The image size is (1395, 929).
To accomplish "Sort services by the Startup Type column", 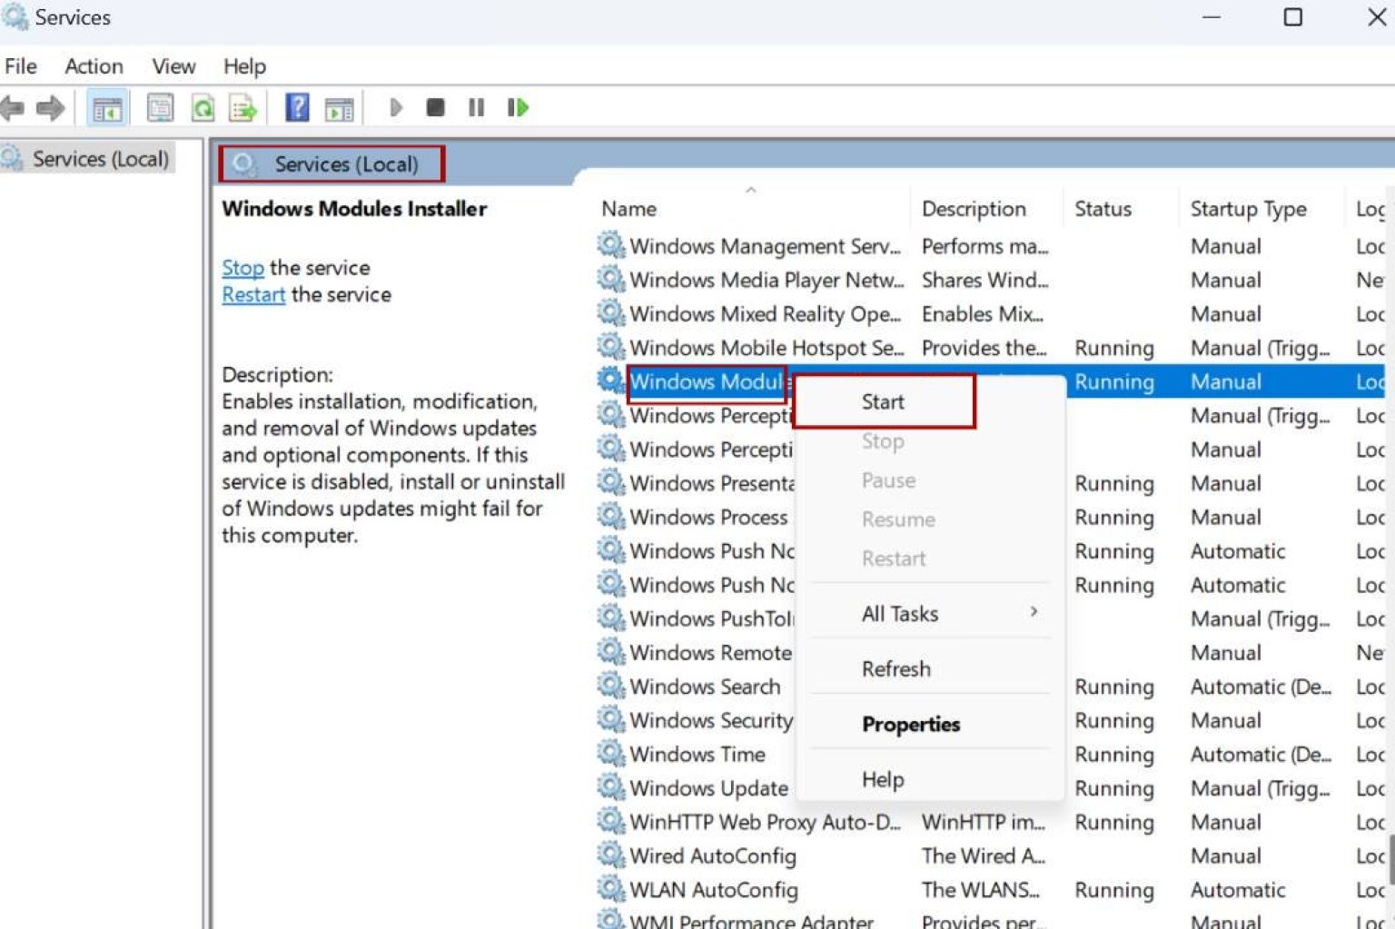I will click(x=1251, y=208).
